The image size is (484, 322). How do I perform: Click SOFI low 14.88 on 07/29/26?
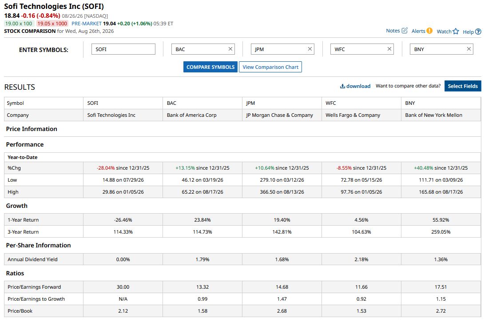pos(123,180)
